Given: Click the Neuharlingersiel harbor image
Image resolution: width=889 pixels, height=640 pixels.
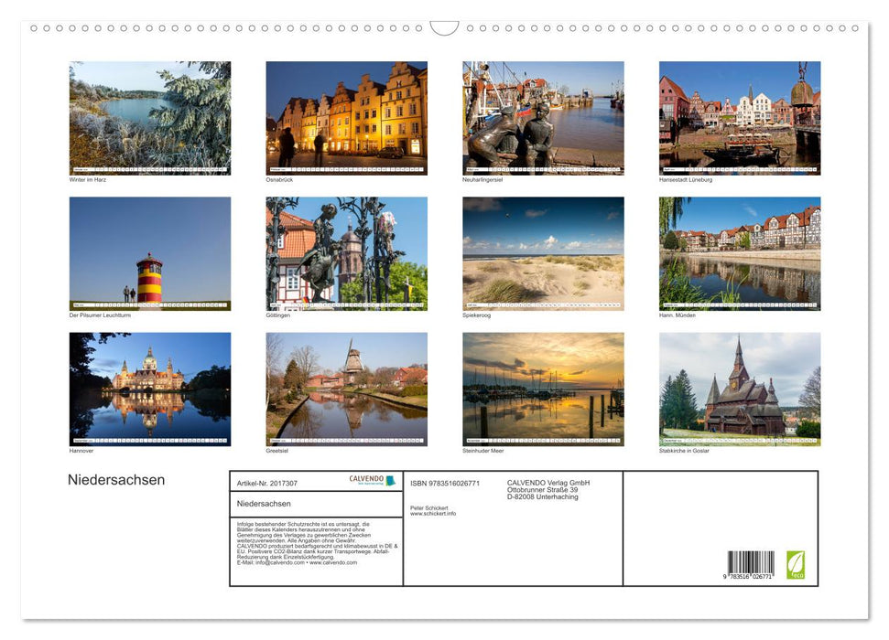Looking at the screenshot, I should click(x=542, y=117).
